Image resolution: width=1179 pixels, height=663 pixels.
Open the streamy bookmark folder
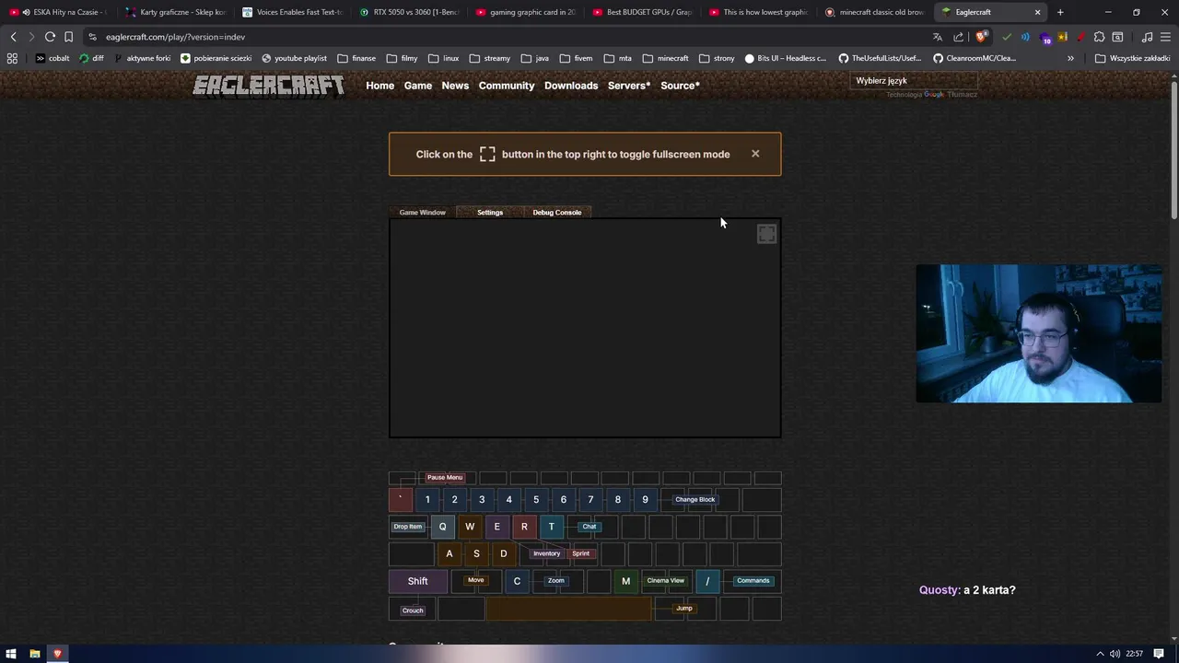coord(489,58)
